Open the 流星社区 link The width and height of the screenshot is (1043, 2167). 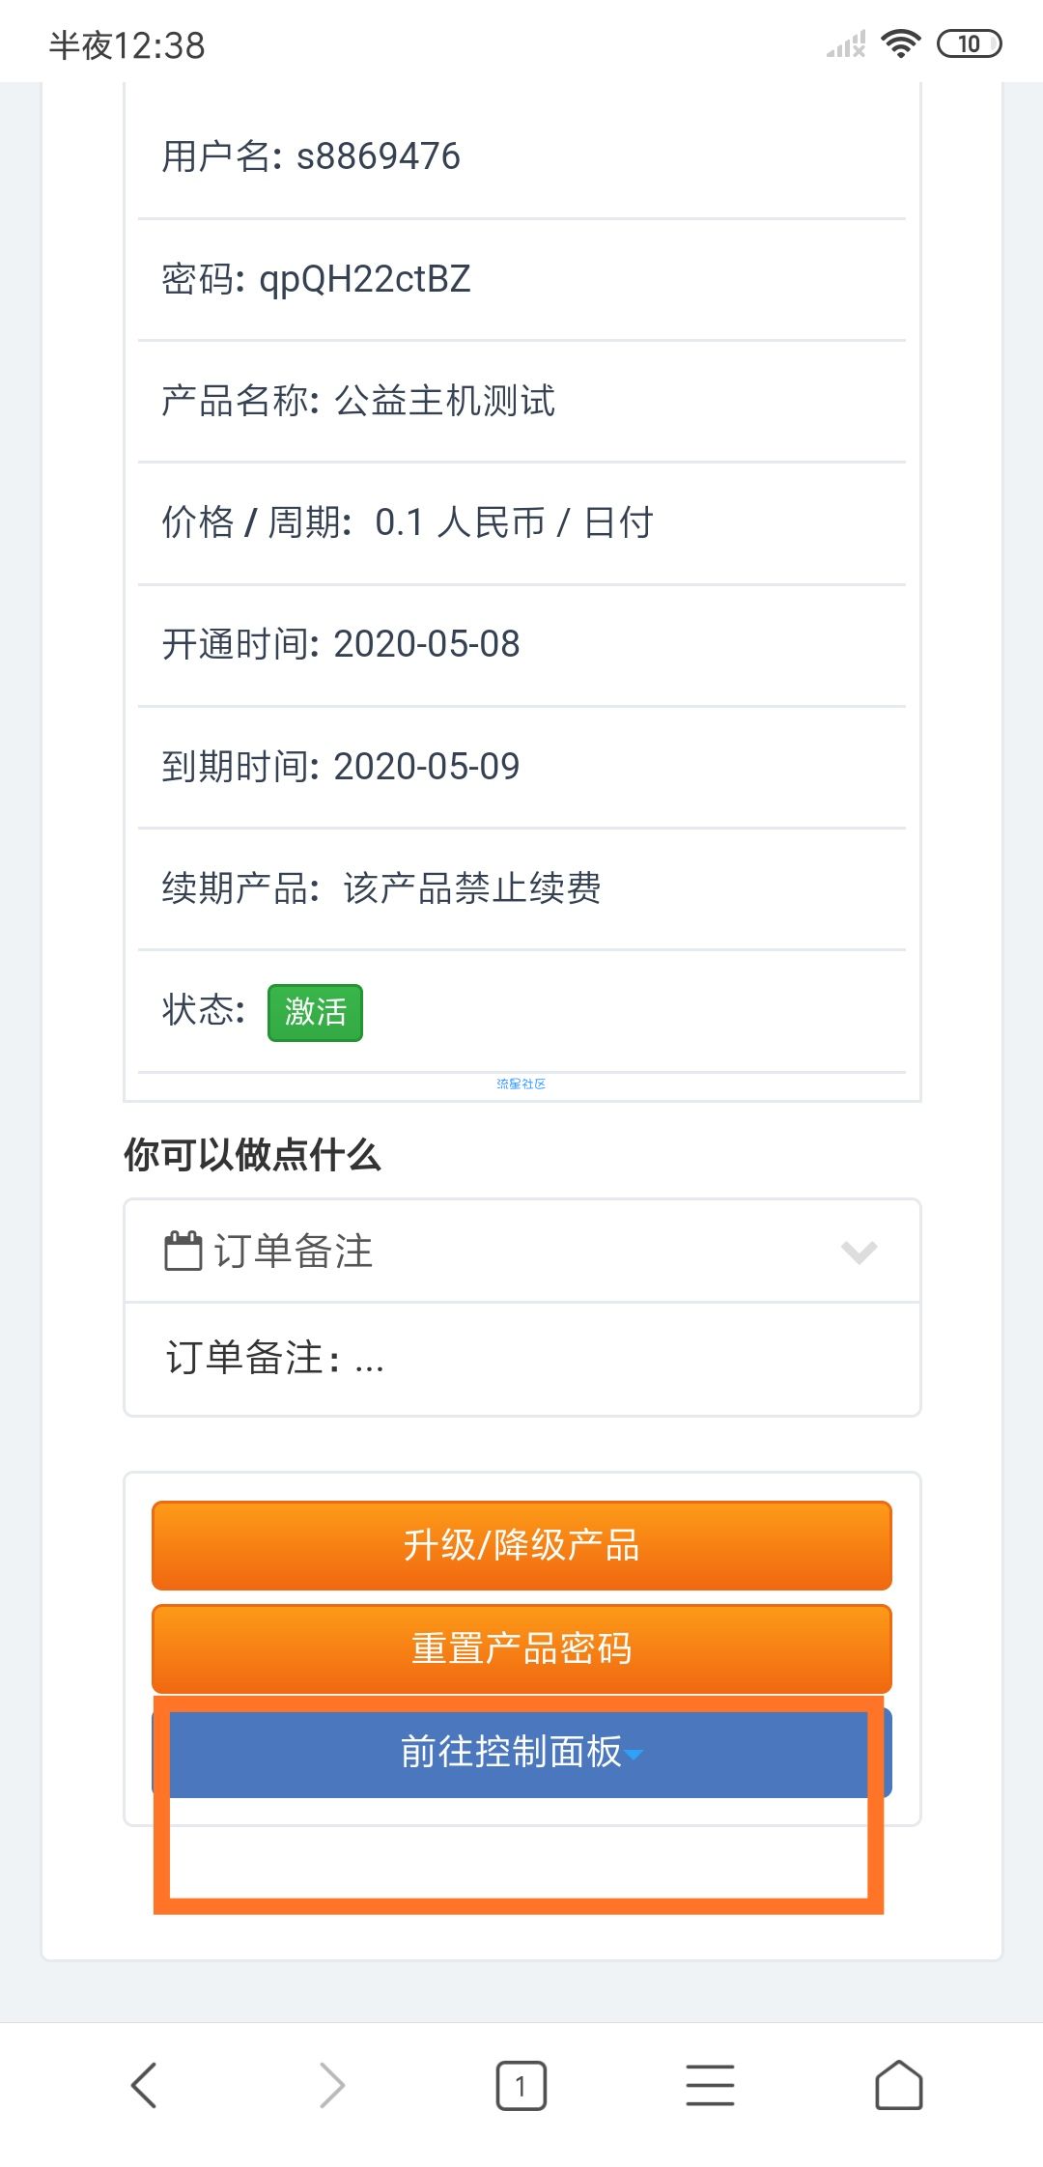(x=521, y=1083)
